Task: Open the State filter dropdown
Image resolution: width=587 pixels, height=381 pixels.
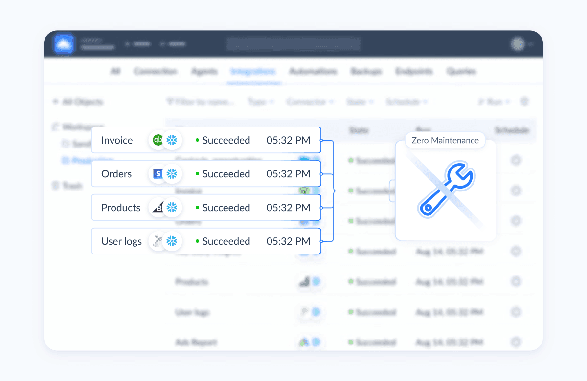Action: [360, 102]
